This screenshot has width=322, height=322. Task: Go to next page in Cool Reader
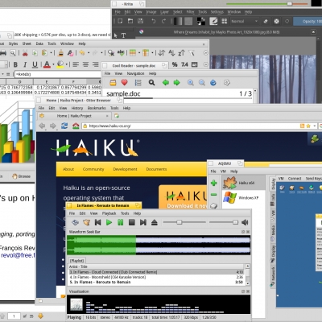pyautogui.click(x=176, y=83)
